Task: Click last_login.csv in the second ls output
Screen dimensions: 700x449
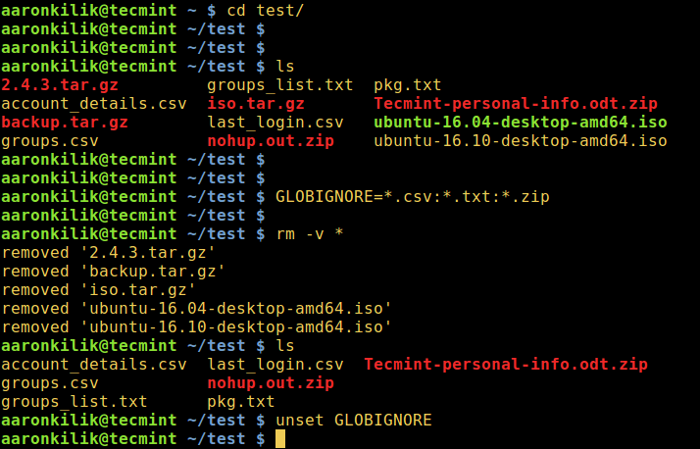Action: coord(275,364)
